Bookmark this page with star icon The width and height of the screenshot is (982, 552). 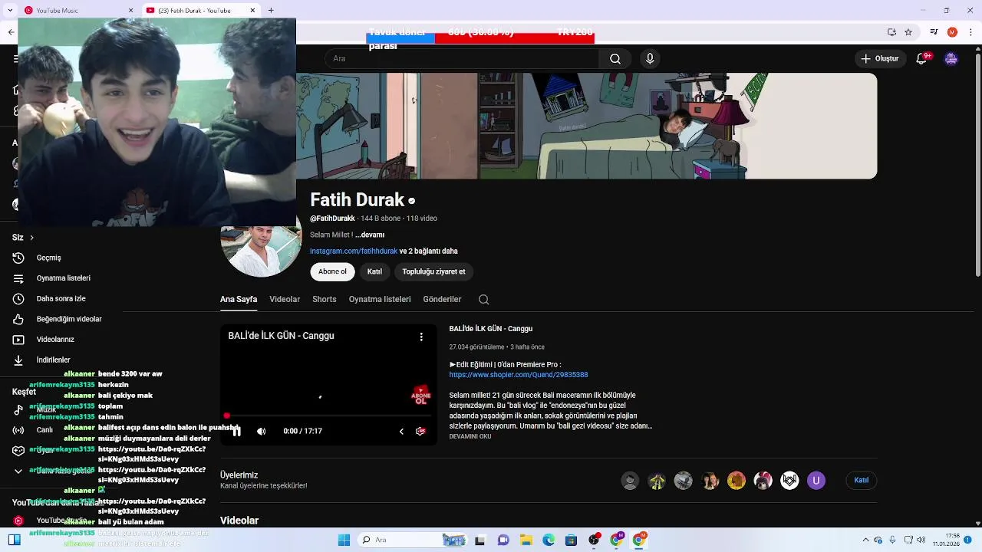908,32
